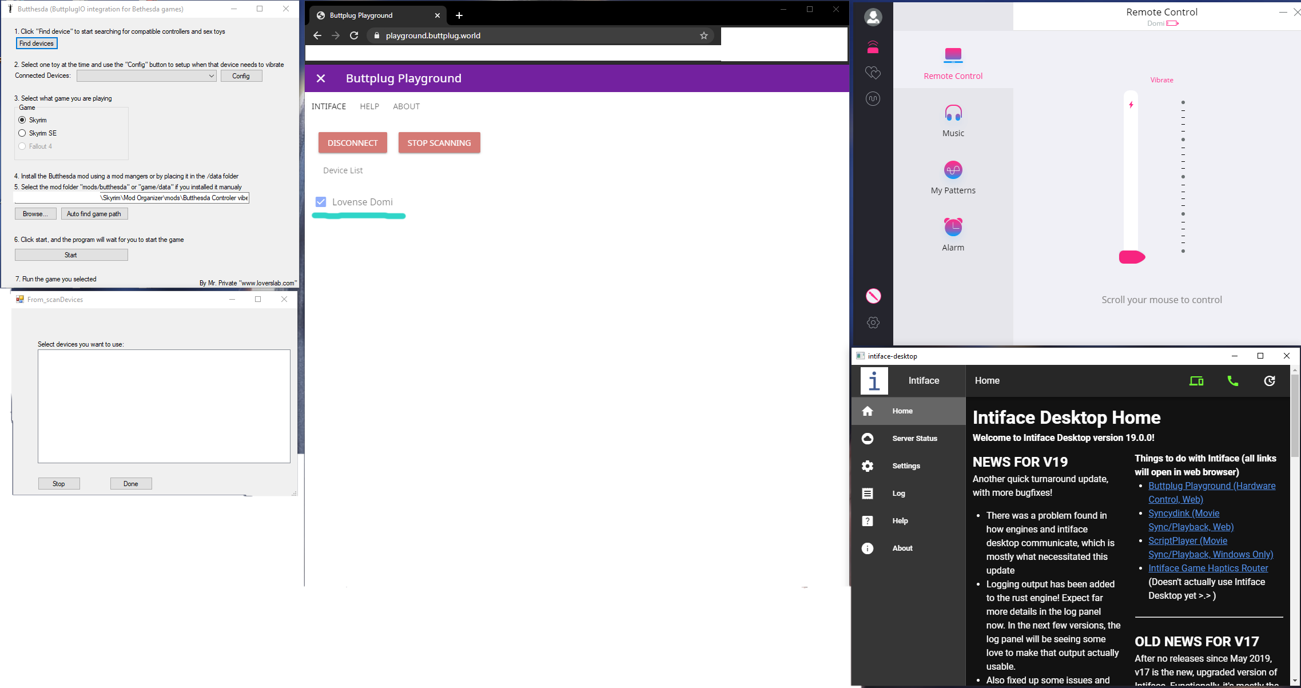Click Auto find game path button

click(x=94, y=214)
